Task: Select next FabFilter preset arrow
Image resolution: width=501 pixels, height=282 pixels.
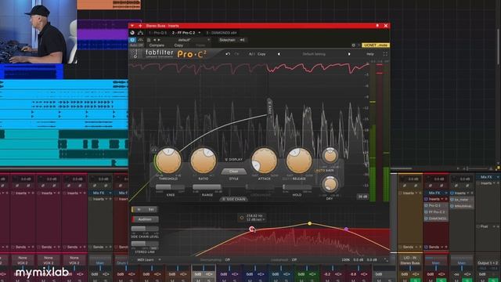Action: click(349, 54)
